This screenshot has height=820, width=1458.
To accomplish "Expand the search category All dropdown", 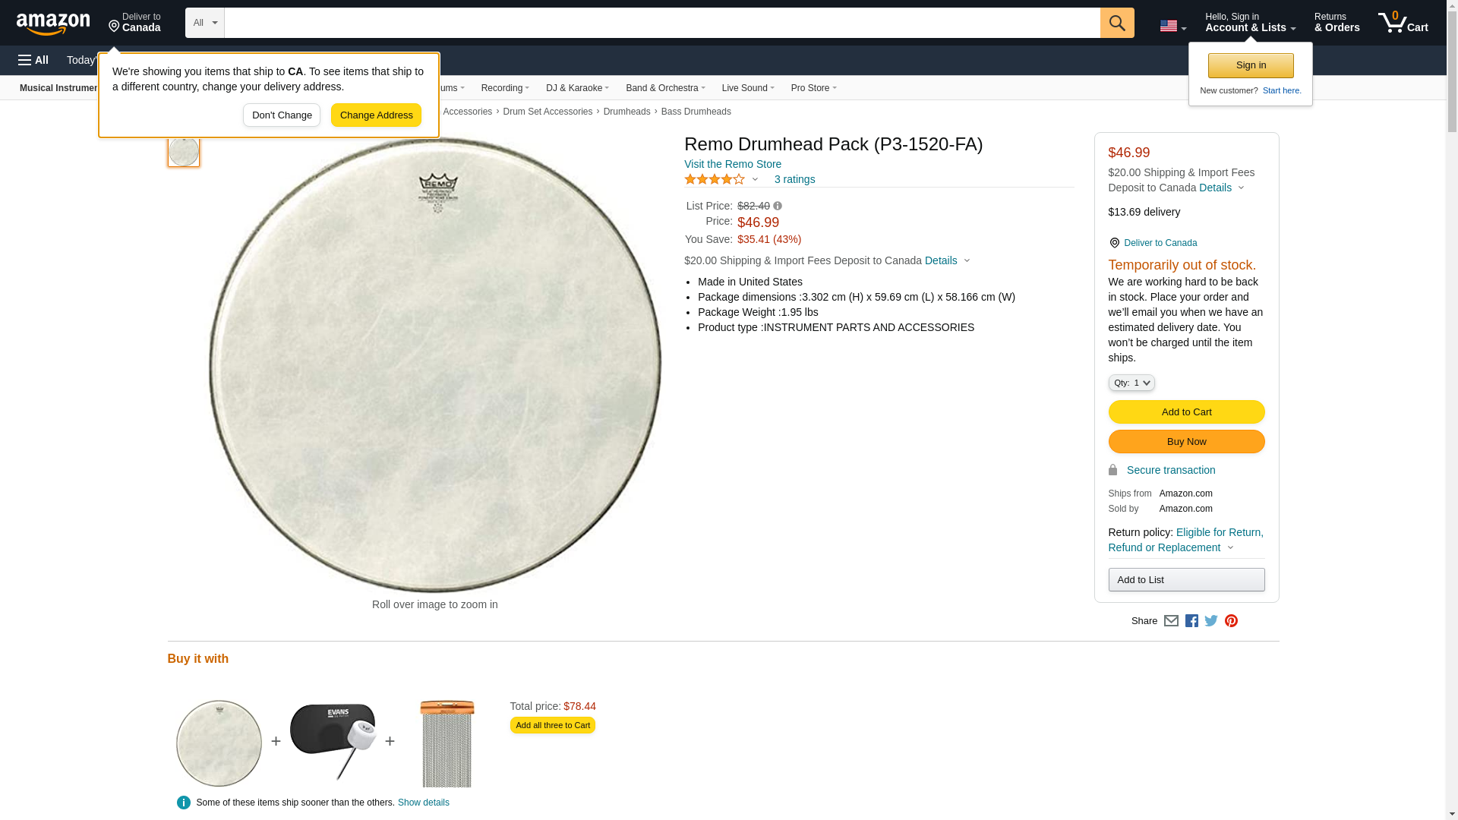I will click(205, 23).
